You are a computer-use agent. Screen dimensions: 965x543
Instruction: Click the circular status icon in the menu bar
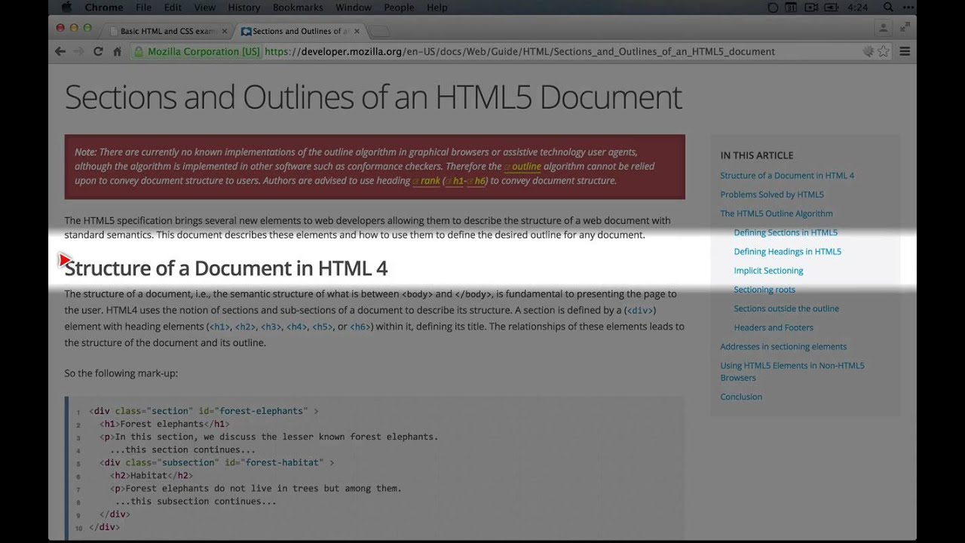tap(773, 8)
